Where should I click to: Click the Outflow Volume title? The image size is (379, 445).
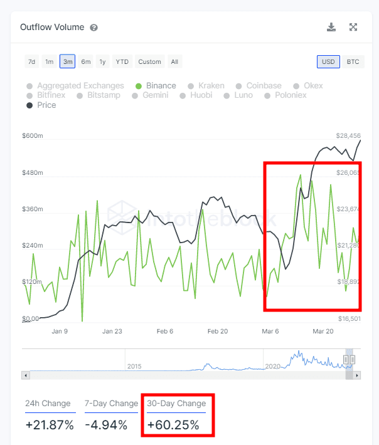pyautogui.click(x=52, y=27)
